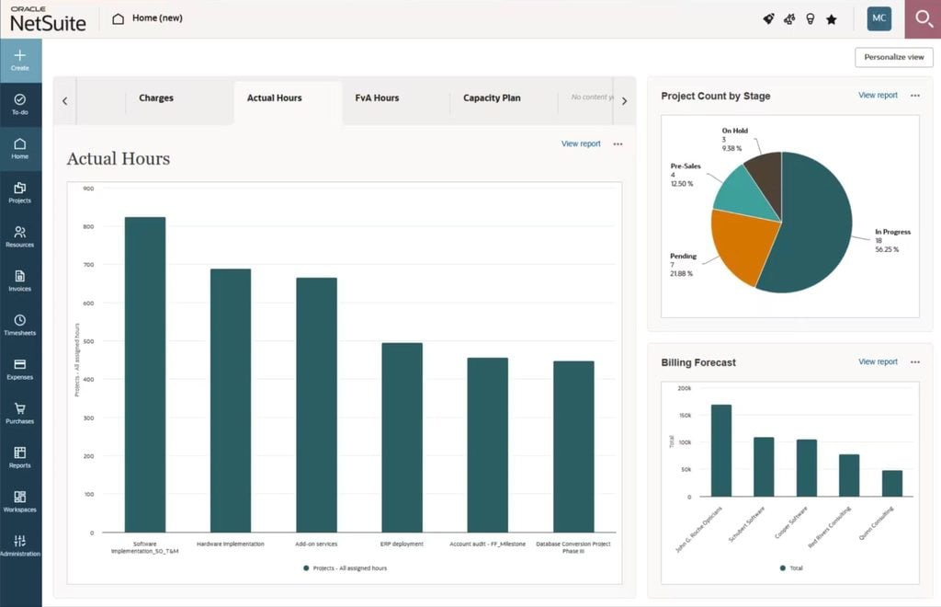Screen dimensions: 941x607
Task: Click the John G. Roche Opticians billing bar
Action: tap(721, 451)
